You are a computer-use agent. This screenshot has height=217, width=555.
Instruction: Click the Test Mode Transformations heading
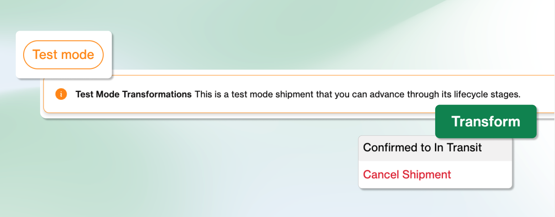click(x=133, y=94)
